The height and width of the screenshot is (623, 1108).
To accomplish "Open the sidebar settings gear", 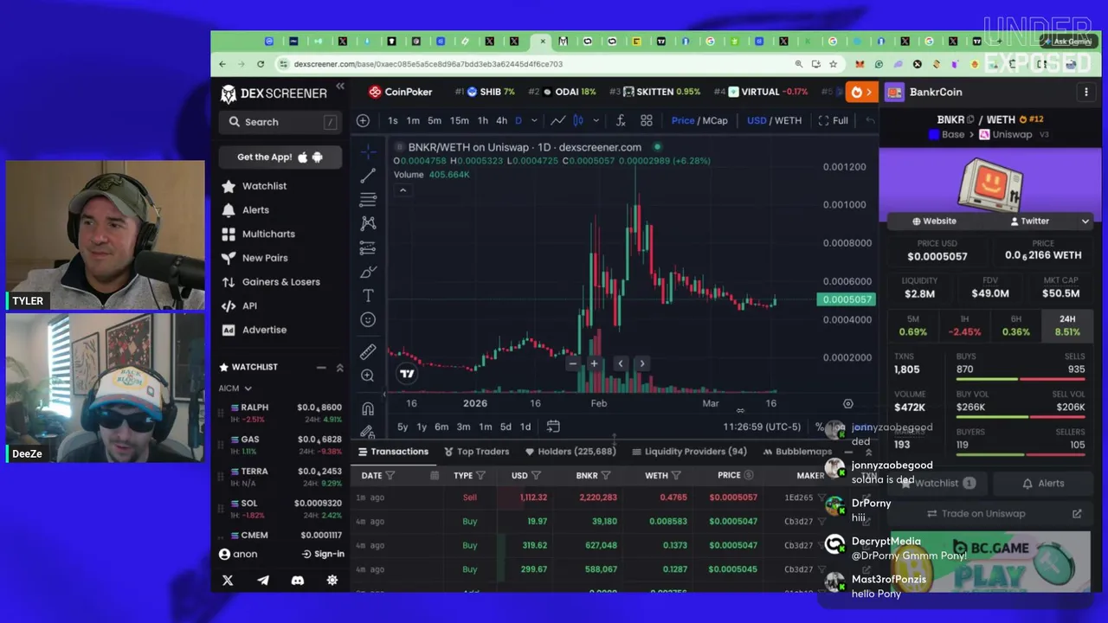I will [332, 581].
